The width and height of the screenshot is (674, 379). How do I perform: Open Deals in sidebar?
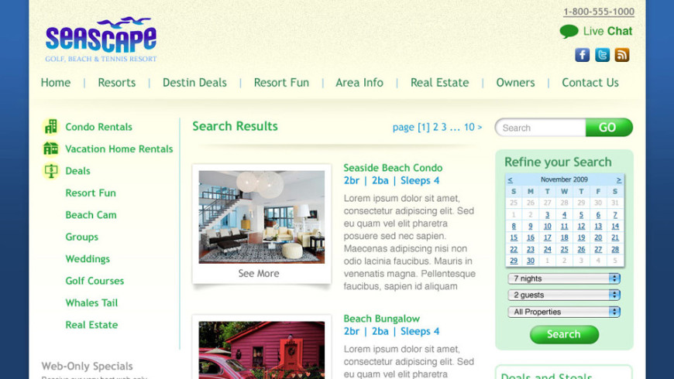(x=77, y=171)
